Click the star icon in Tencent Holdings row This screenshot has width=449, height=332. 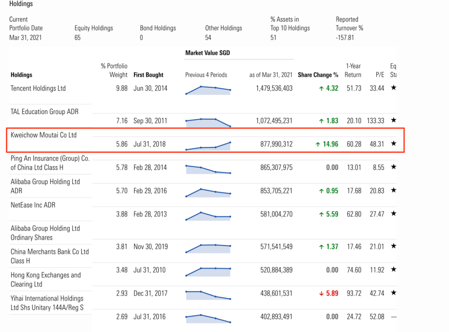click(393, 88)
